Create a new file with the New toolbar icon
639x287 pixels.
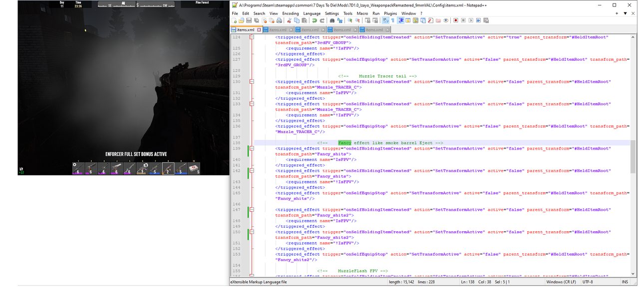tap(234, 20)
